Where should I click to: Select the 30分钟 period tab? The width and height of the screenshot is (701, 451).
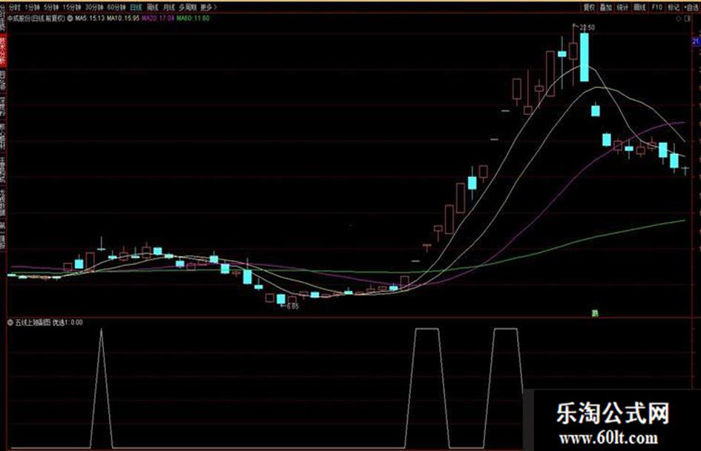coord(94,7)
